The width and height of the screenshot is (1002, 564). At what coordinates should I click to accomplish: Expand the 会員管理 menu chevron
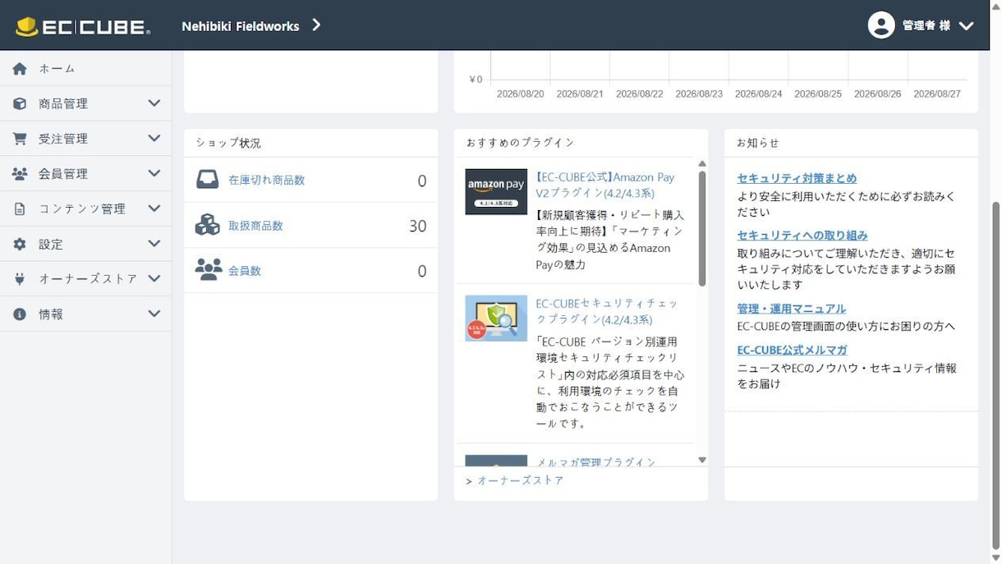(154, 173)
